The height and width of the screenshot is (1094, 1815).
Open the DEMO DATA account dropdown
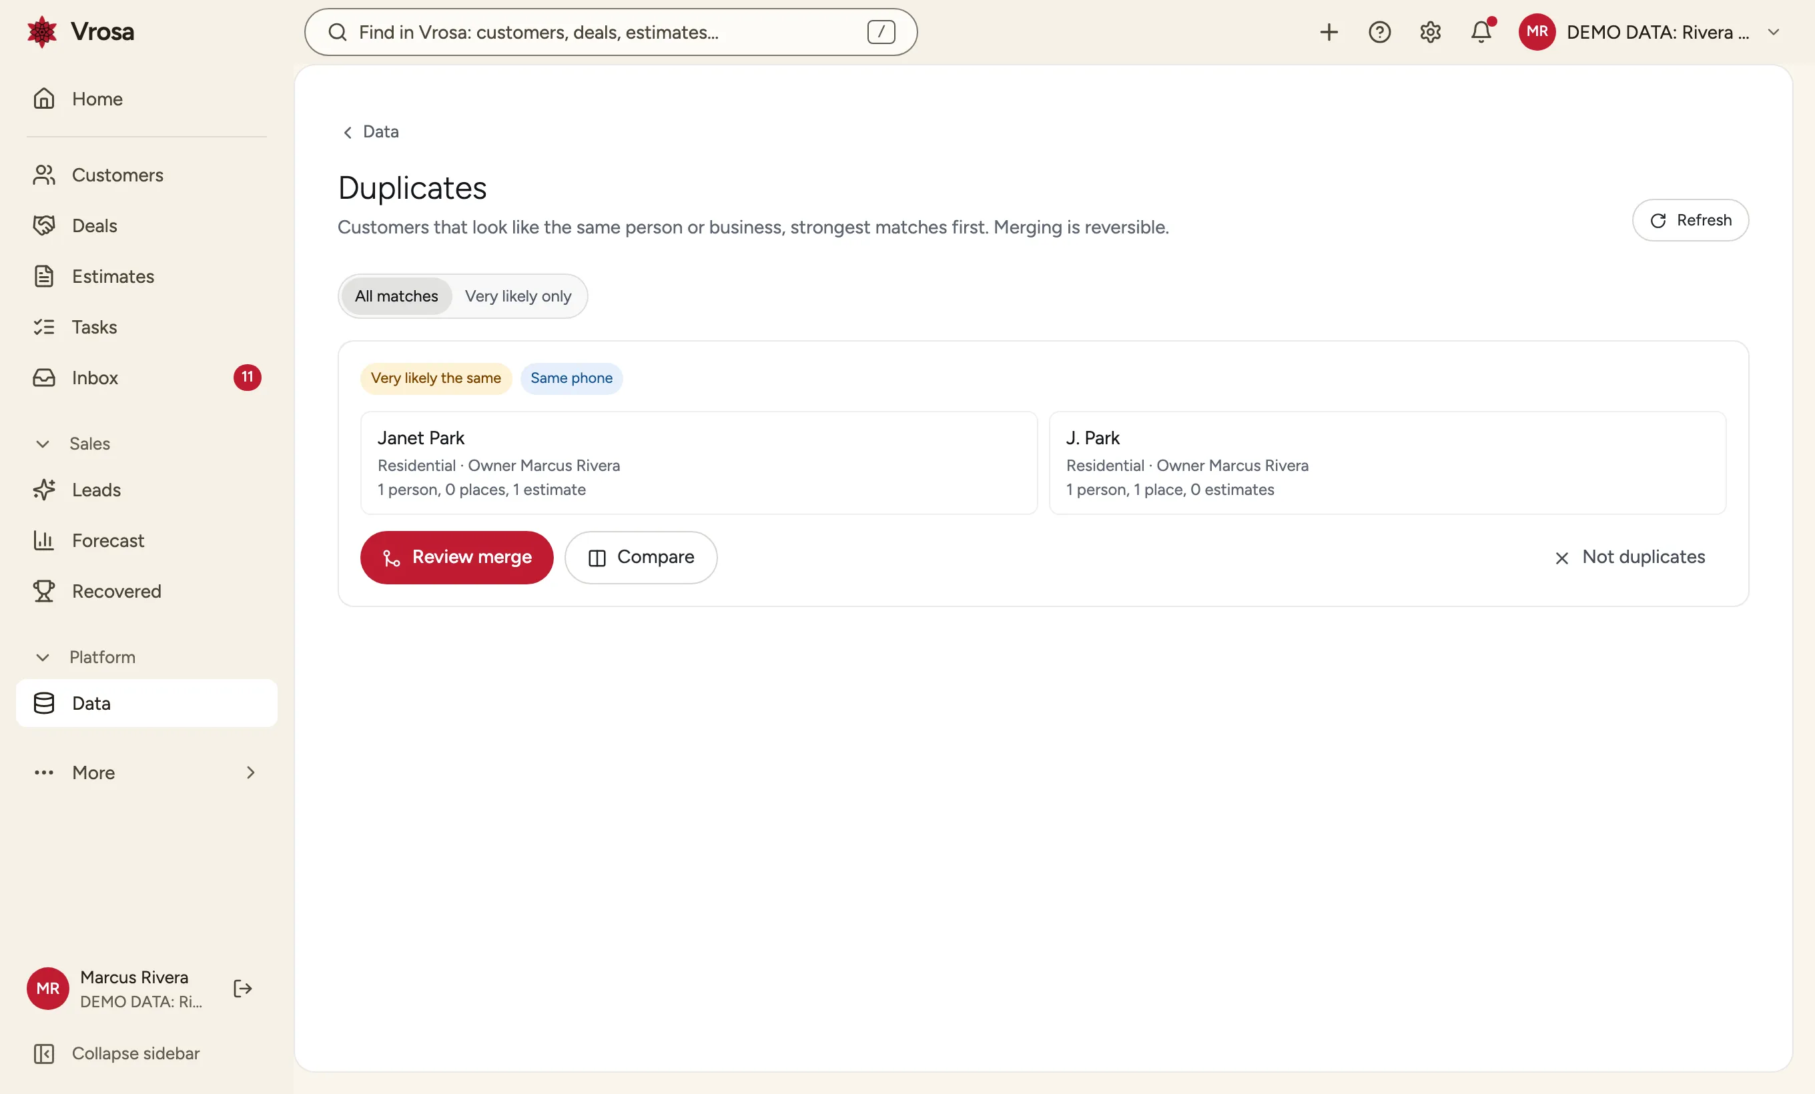[x=1650, y=33]
